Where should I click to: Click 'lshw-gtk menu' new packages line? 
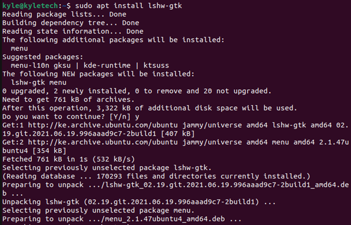(39, 82)
